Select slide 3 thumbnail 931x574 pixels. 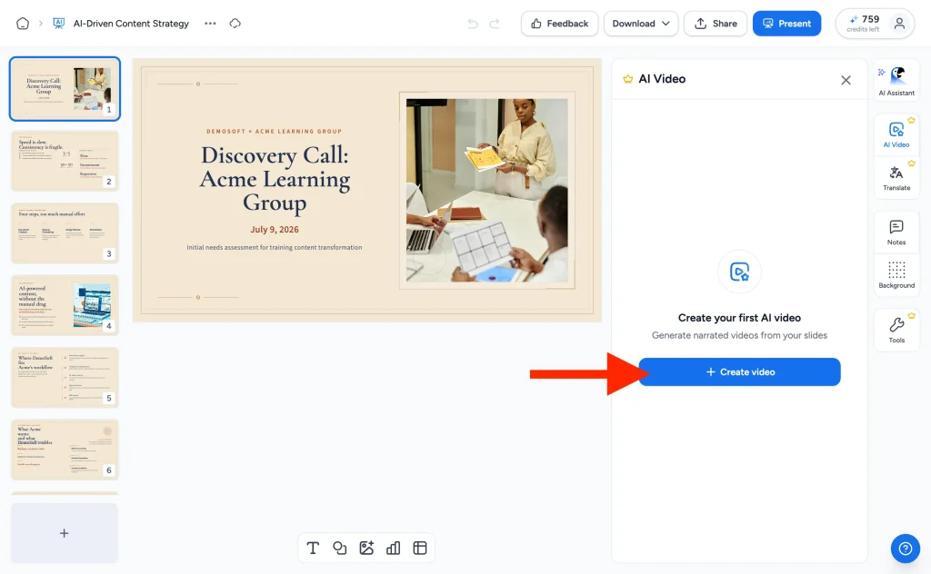[x=65, y=233]
